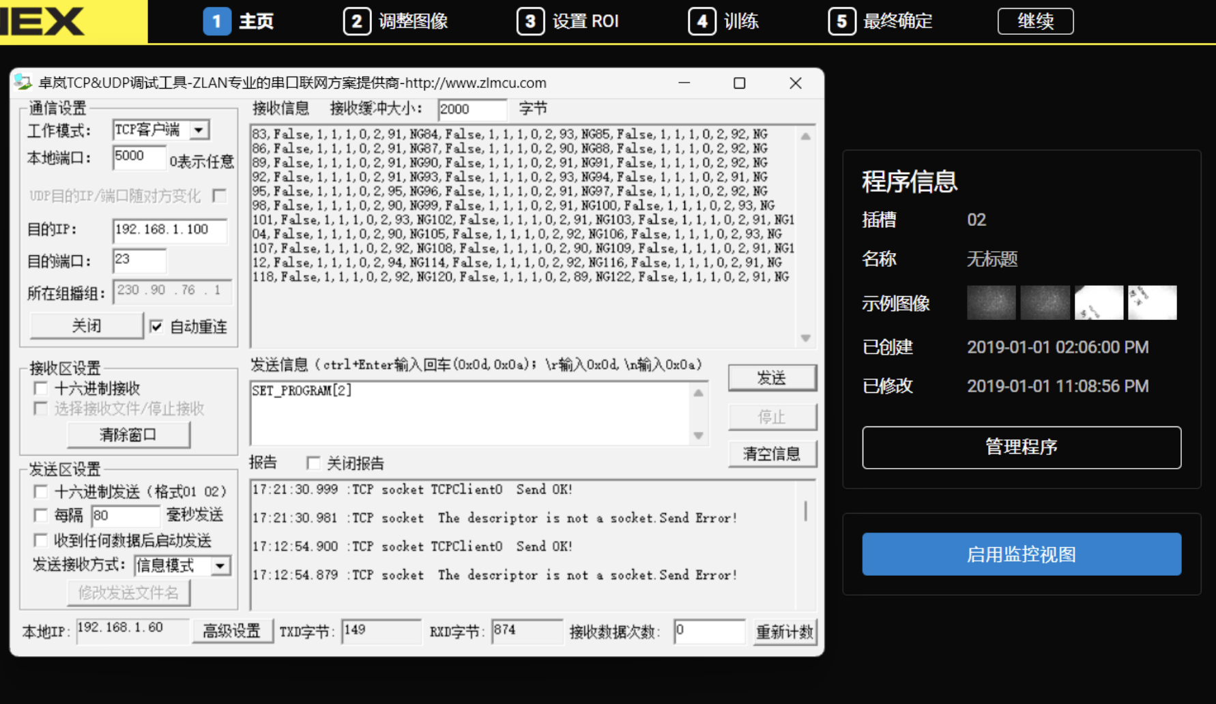Switch to the 设置 ROI tab
This screenshot has width=1216, height=704.
click(568, 21)
